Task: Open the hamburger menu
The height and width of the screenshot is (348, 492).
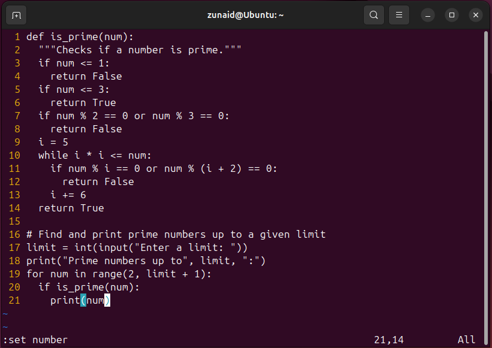Action: click(x=399, y=15)
